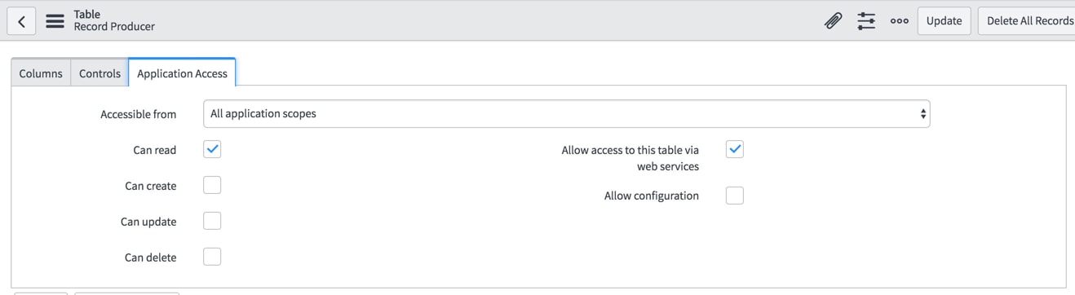This screenshot has height=295, width=1075.
Task: Select the Application Access tab
Action: pos(182,73)
